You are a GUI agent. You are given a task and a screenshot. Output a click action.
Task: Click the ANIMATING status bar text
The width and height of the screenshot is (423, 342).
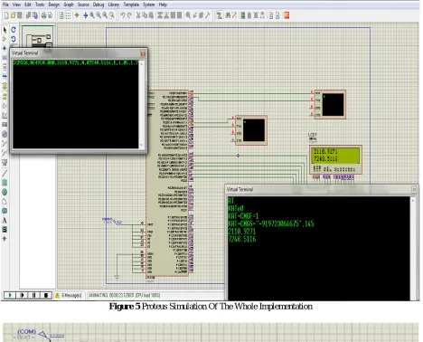click(x=125, y=295)
